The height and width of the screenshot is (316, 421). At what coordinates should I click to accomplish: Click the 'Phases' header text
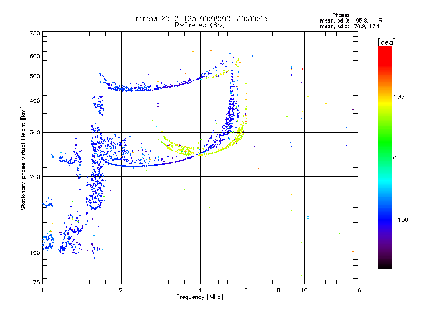340,15
